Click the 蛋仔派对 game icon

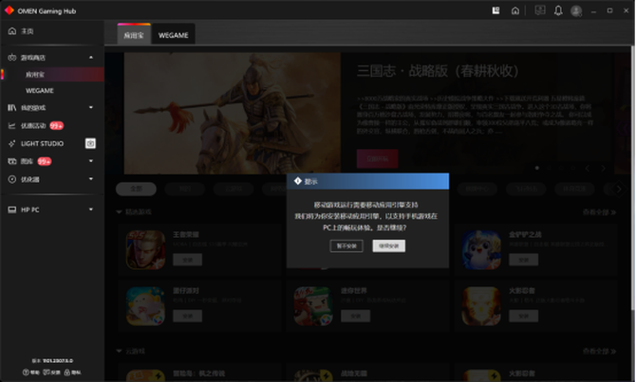[145, 306]
